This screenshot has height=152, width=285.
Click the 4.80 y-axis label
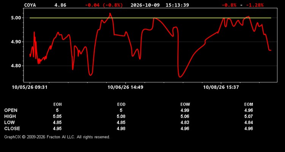(16, 66)
